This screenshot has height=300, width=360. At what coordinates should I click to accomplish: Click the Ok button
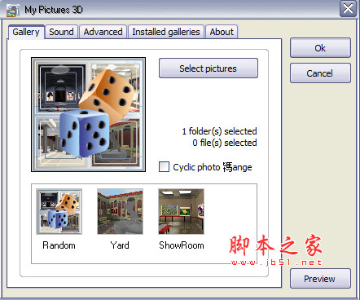pyautogui.click(x=320, y=48)
